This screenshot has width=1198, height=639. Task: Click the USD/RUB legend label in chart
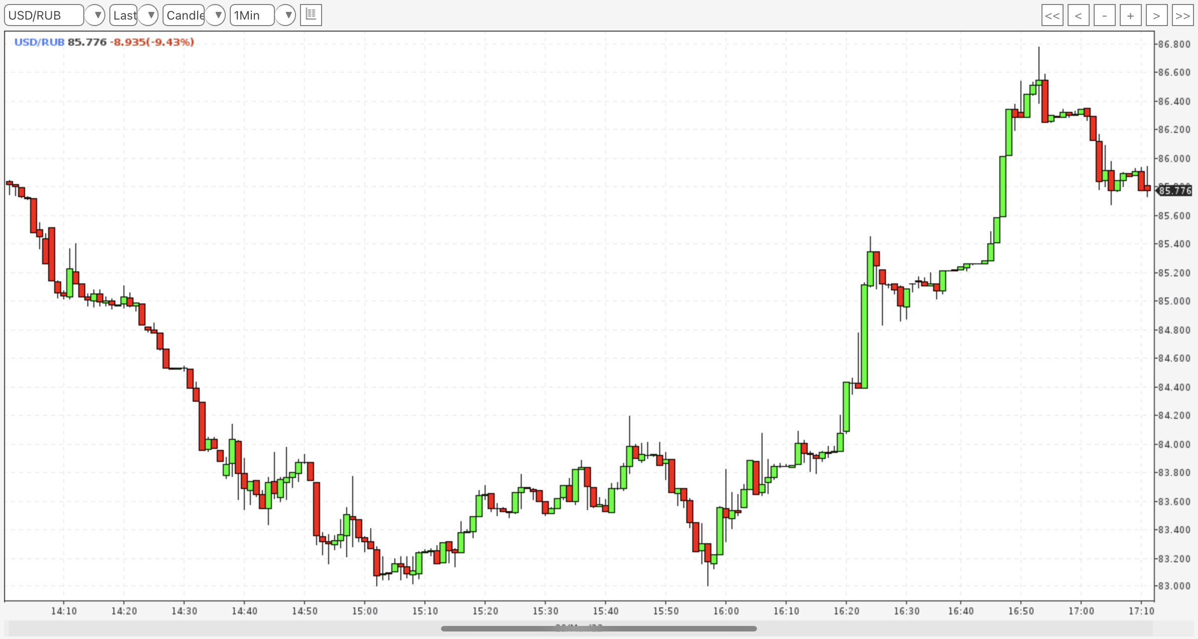[x=39, y=42]
